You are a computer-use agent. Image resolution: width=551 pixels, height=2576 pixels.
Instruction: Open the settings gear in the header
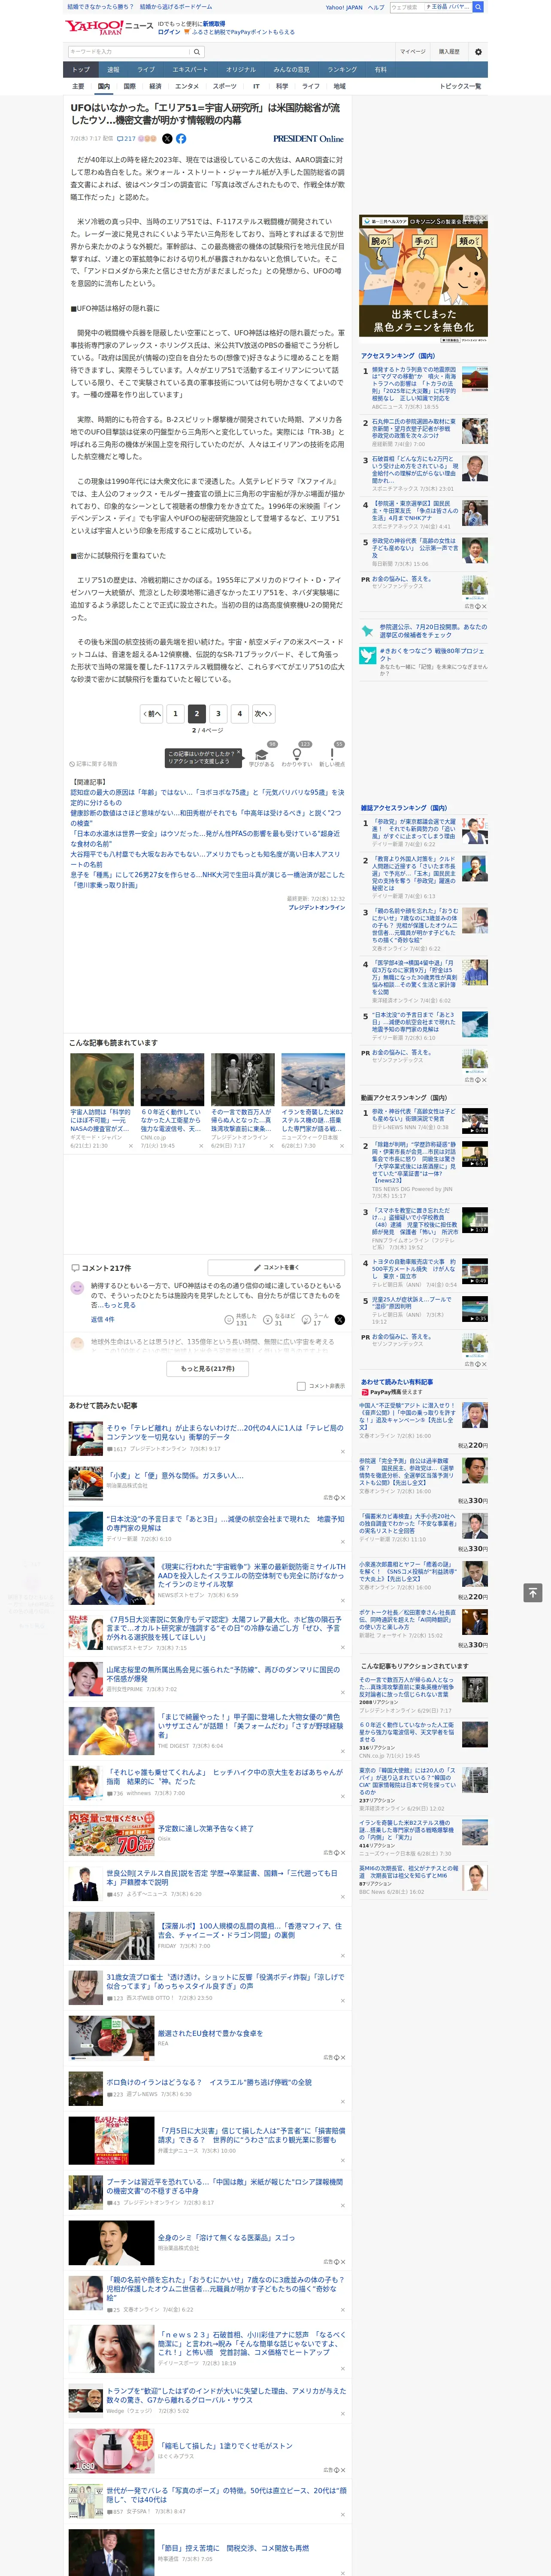point(478,52)
